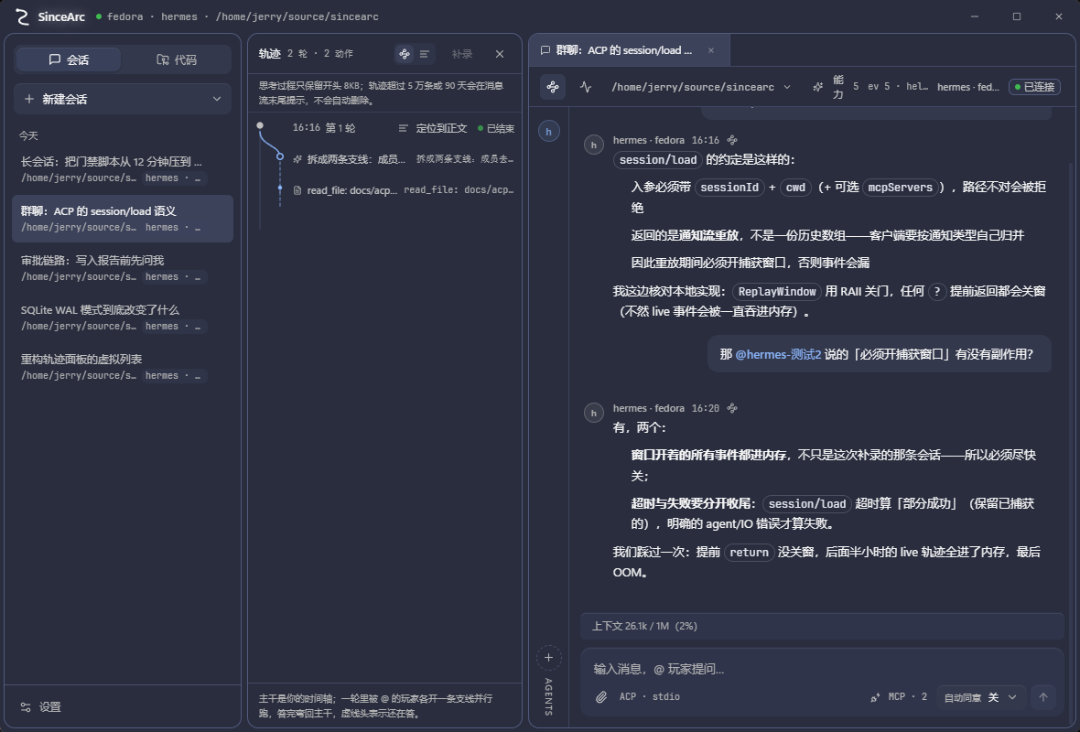Click the timeline start node of round 1
The width and height of the screenshot is (1080, 732).
tap(260, 125)
